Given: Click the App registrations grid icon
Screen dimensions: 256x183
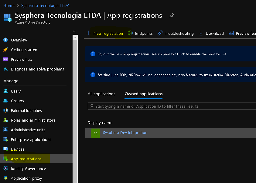Looking at the screenshot, I should point(5,158).
